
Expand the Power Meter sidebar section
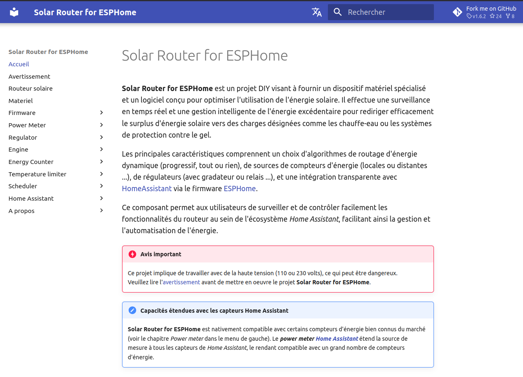[x=101, y=125]
